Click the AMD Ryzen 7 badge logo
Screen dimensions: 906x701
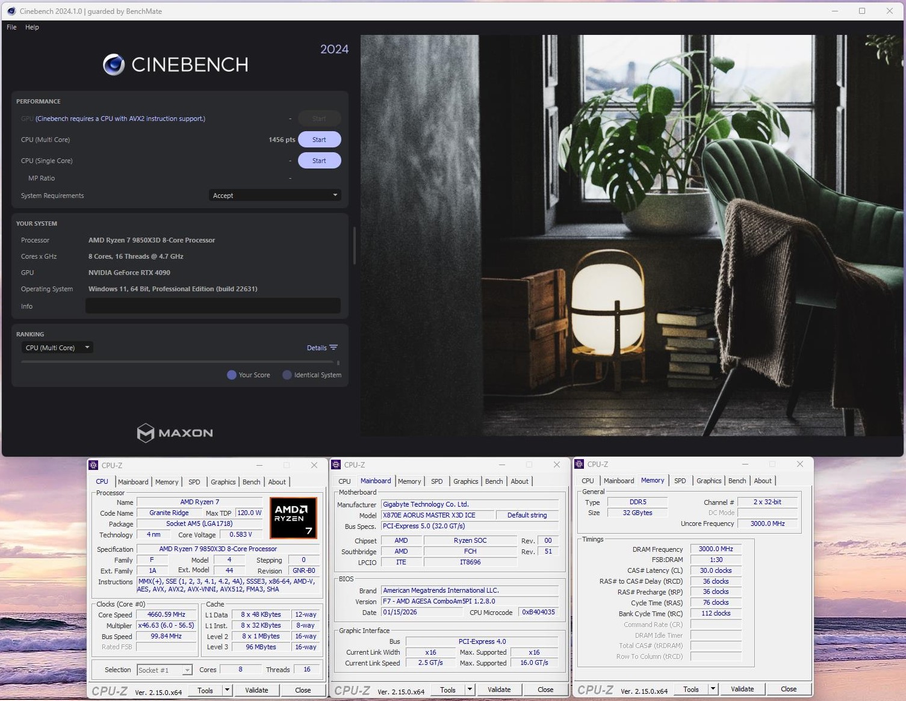coord(293,517)
